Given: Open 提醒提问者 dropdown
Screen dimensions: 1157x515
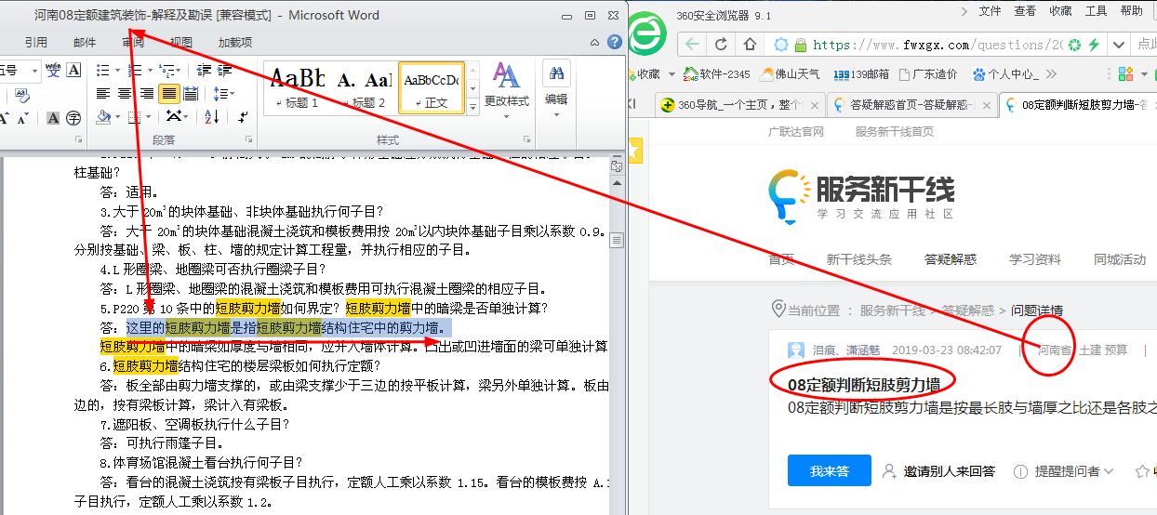Looking at the screenshot, I should click(x=1064, y=471).
